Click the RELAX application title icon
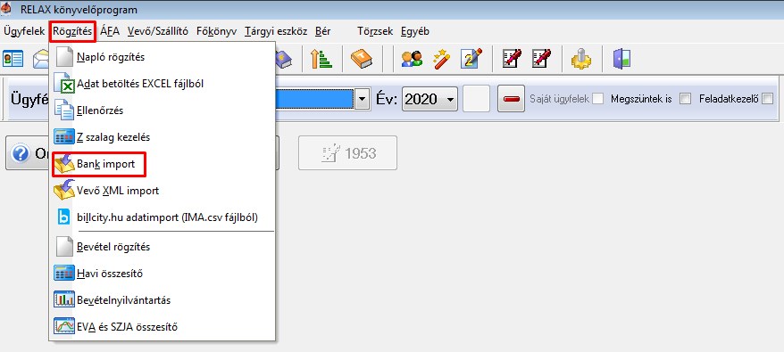Screen dimensions: 784x352 click(x=6, y=9)
